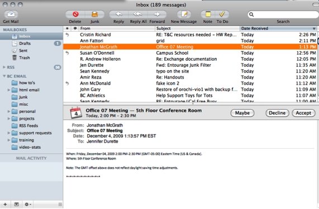Expand the support requests folder
The height and width of the screenshot is (209, 319).
(9, 133)
